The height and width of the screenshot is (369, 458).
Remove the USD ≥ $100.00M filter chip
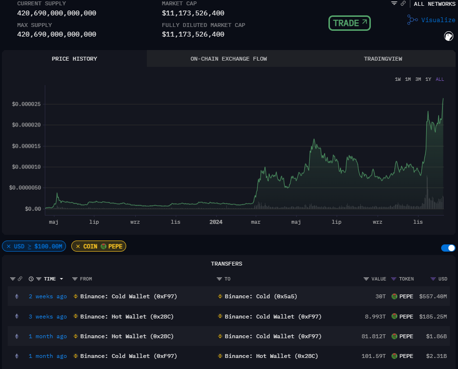click(9, 246)
